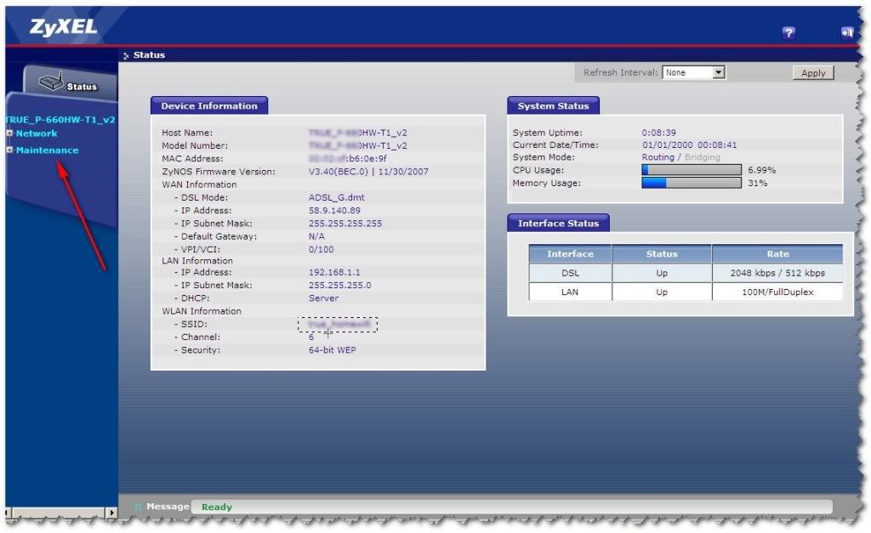Open the Maintenance menu item
This screenshot has height=533, width=871.
(47, 150)
